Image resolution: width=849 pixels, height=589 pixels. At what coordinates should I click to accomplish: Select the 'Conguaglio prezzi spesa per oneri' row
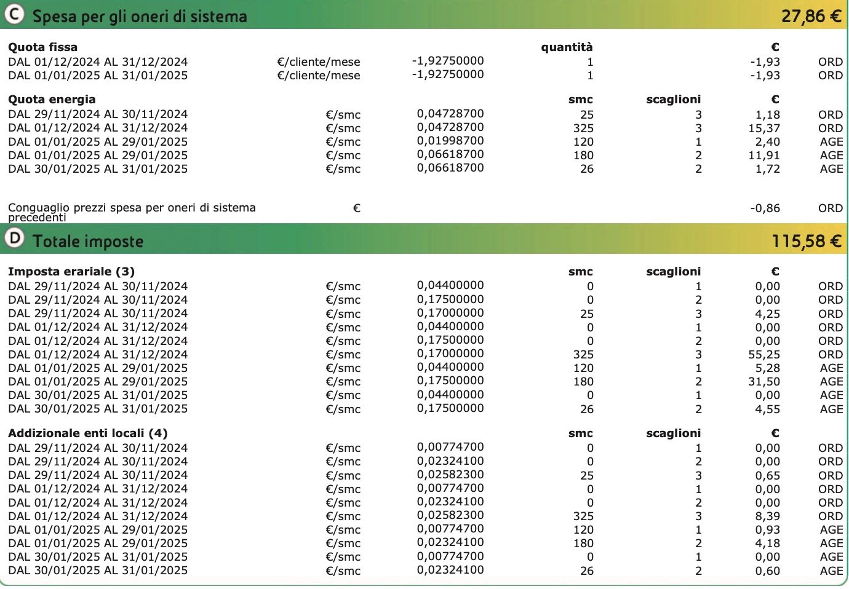coord(424,211)
